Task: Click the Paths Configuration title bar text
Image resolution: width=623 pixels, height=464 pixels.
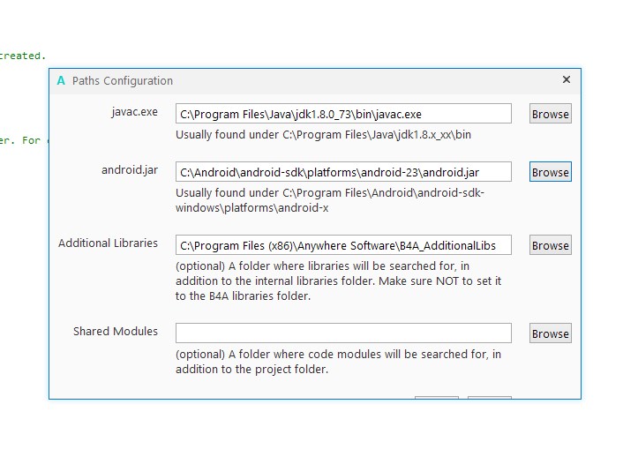Action: pyautogui.click(x=123, y=80)
